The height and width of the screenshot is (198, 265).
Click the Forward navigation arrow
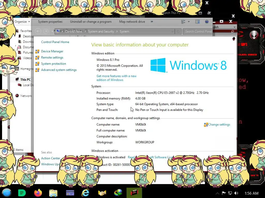46,31
